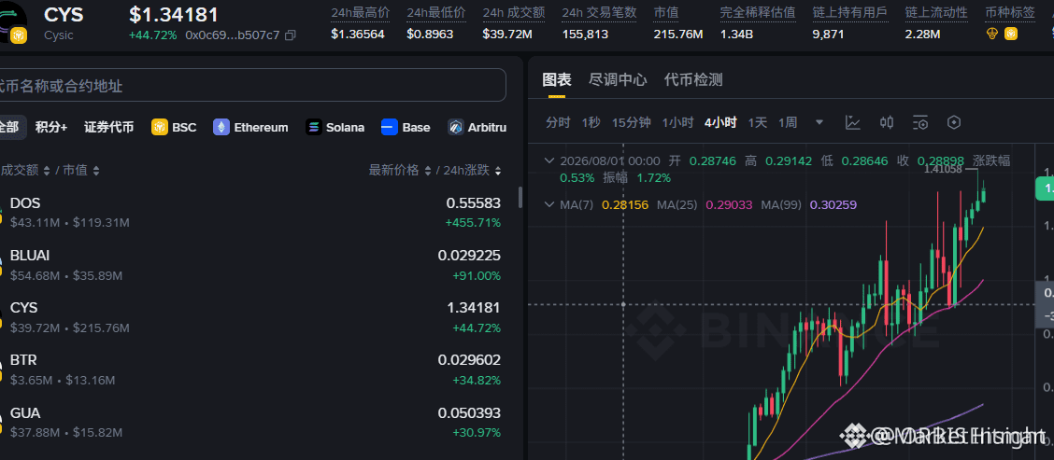Collapse the OHLC candle info row
Image resolution: width=1054 pixels, height=460 pixels.
549,160
